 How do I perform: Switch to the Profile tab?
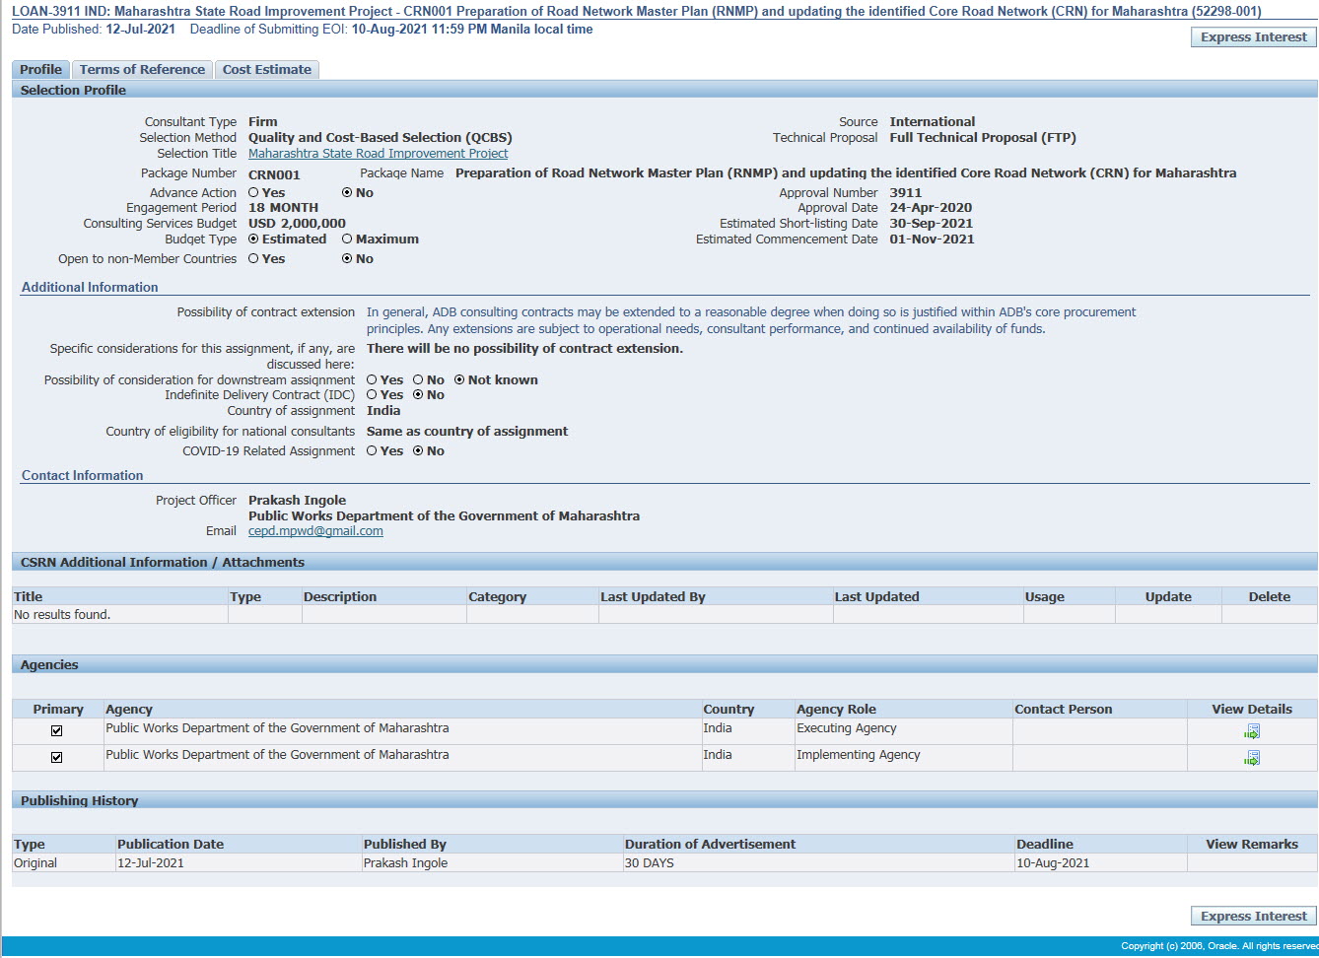click(40, 70)
